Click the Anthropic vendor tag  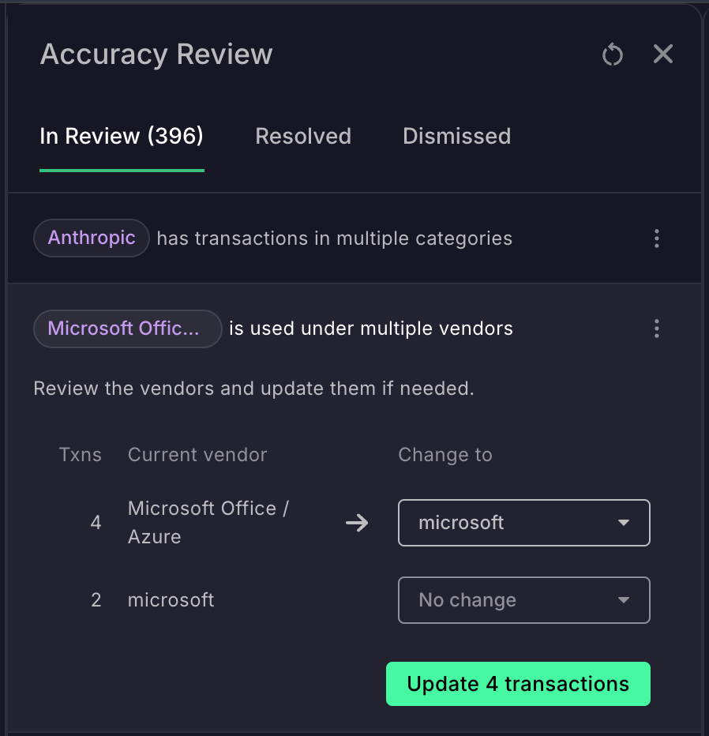(92, 238)
